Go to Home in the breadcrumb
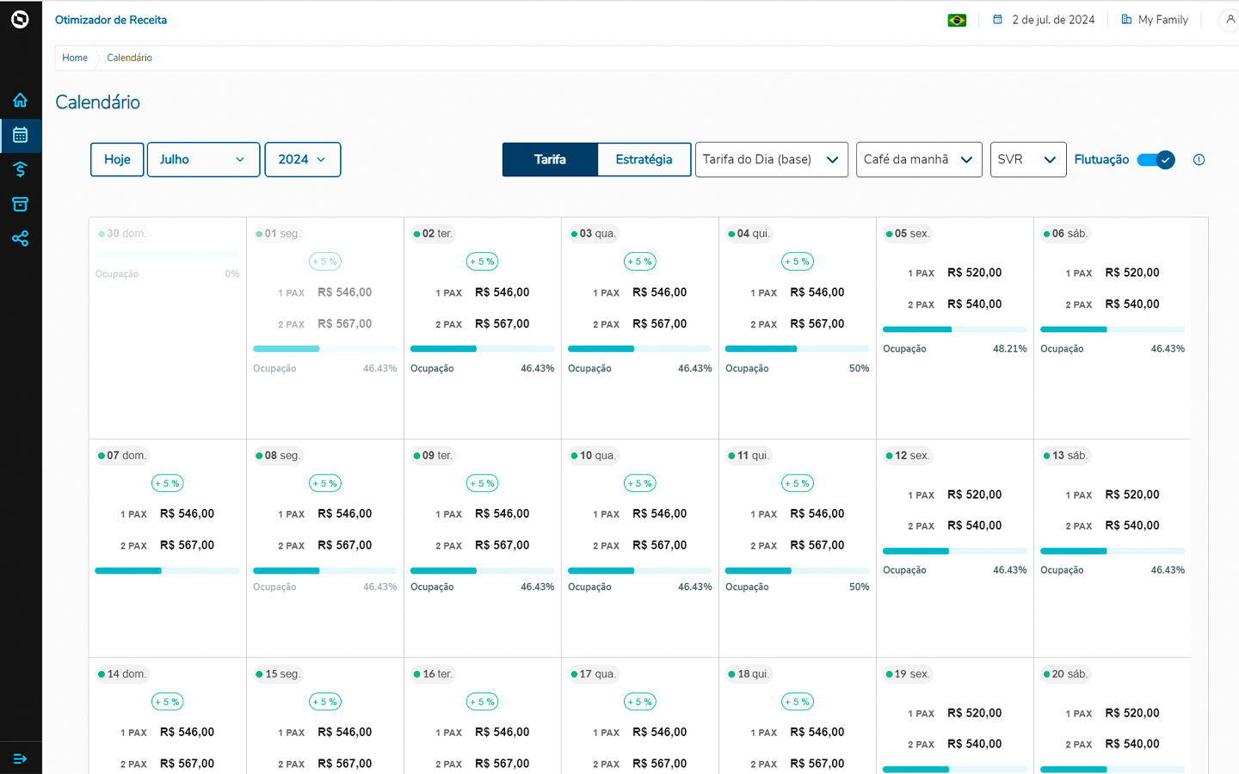1239x774 pixels. click(75, 58)
